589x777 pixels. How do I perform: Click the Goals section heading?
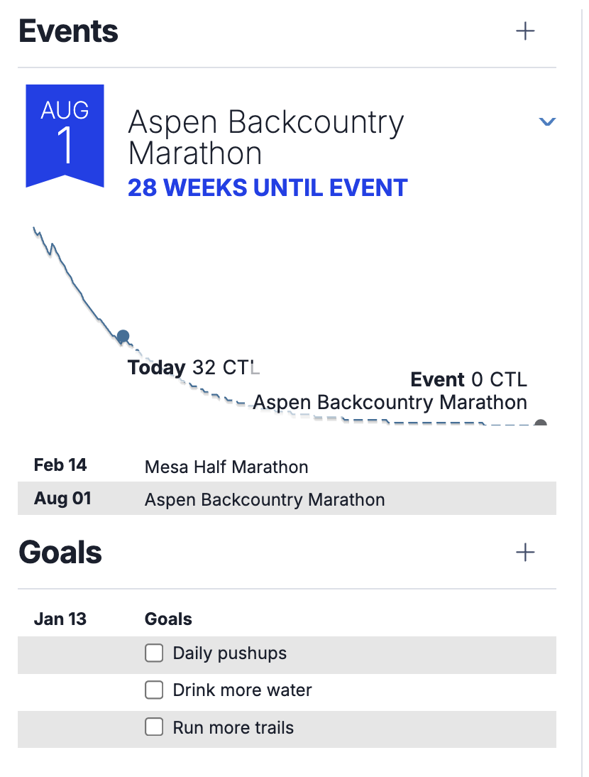[x=60, y=553]
